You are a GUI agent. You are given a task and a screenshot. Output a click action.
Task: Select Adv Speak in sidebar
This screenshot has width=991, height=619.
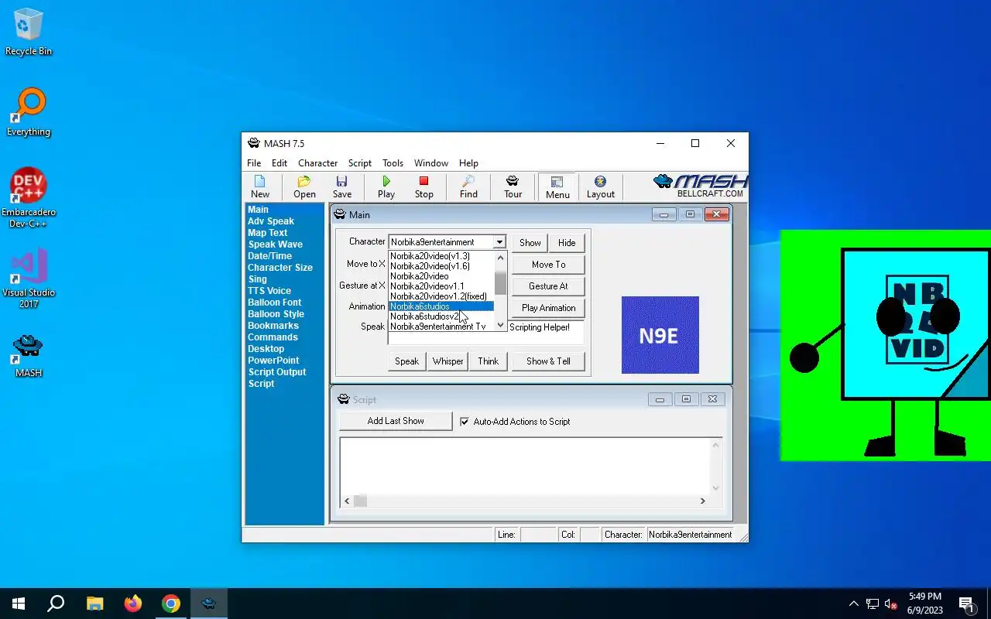(271, 221)
